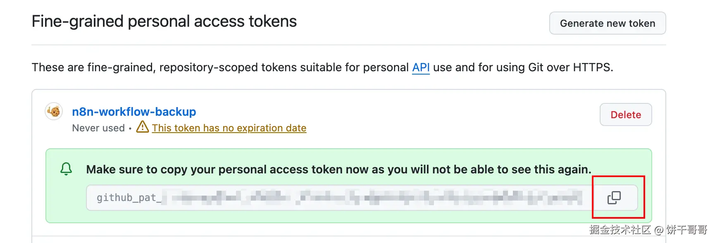
Task: Open the API documentation link
Action: click(x=421, y=67)
